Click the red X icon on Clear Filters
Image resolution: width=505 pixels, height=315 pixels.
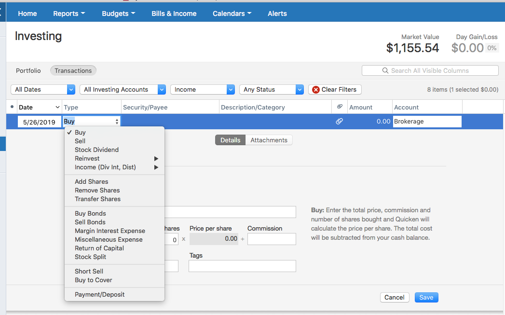pos(316,90)
